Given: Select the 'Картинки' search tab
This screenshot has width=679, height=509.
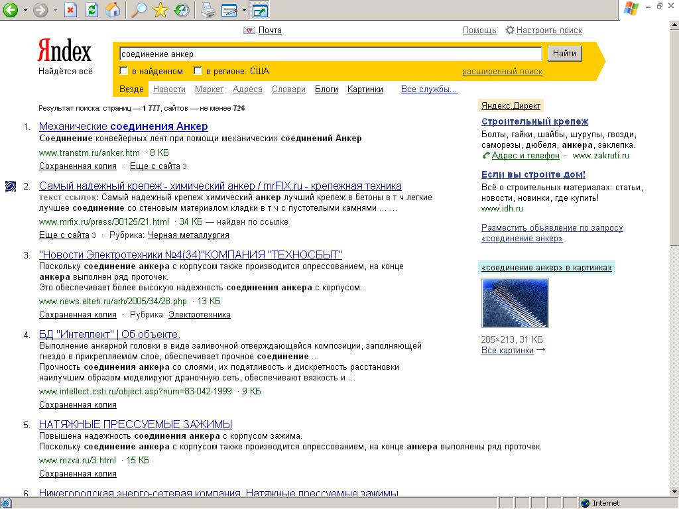Looking at the screenshot, I should [x=365, y=89].
